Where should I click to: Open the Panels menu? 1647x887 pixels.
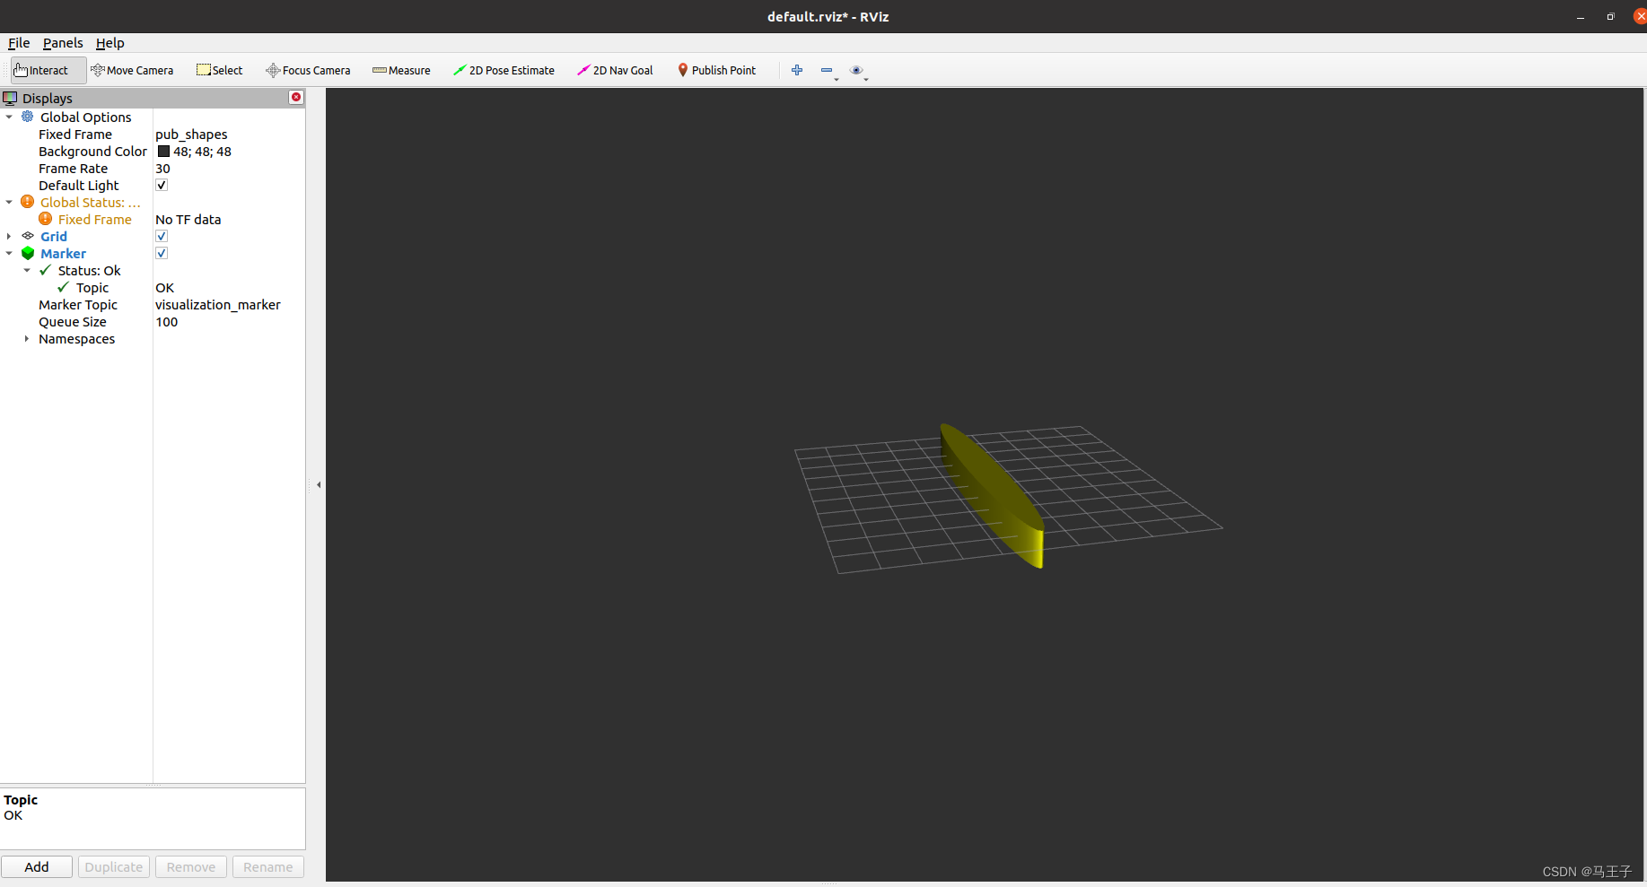coord(63,43)
